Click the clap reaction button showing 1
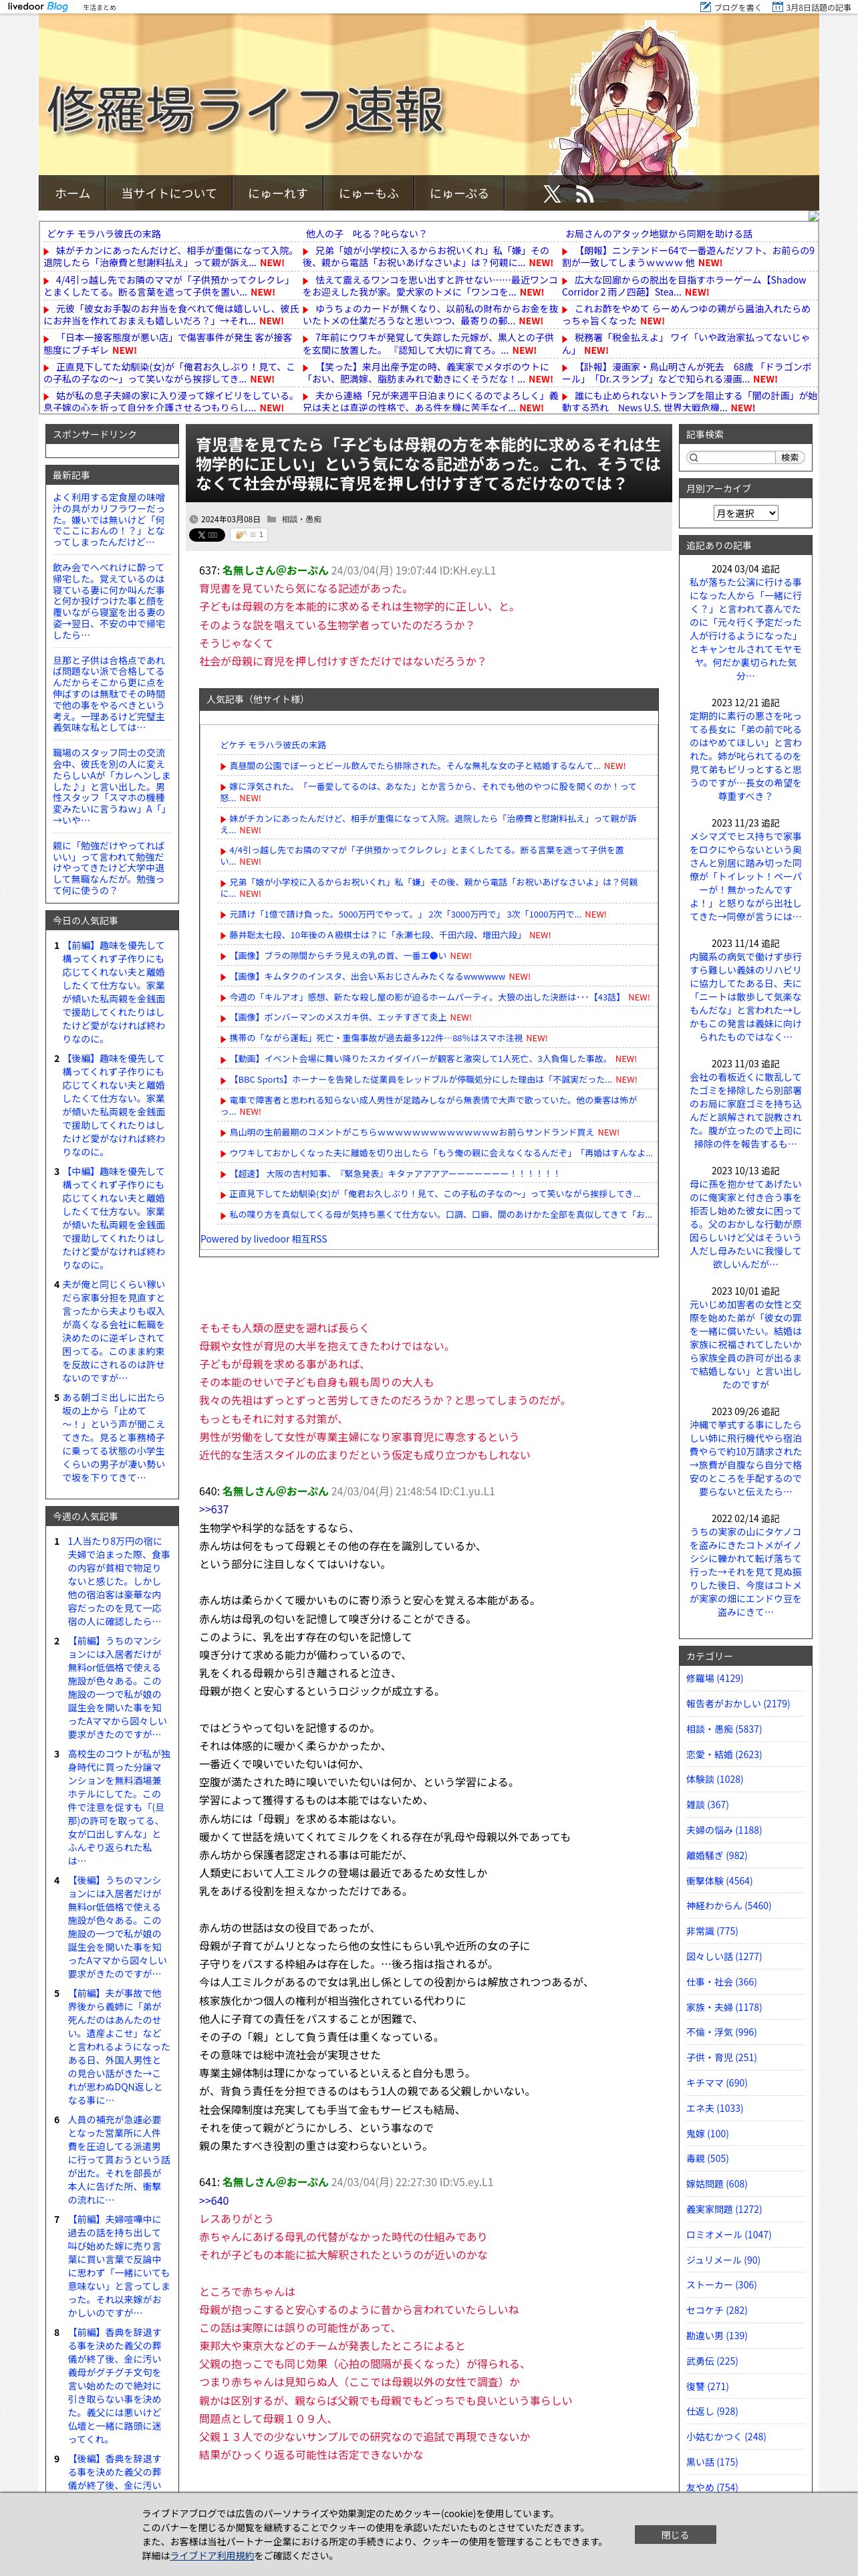The width and height of the screenshot is (858, 2576). click(x=248, y=535)
